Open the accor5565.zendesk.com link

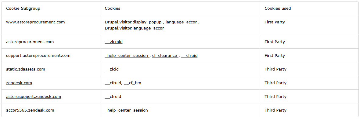coord(30,110)
